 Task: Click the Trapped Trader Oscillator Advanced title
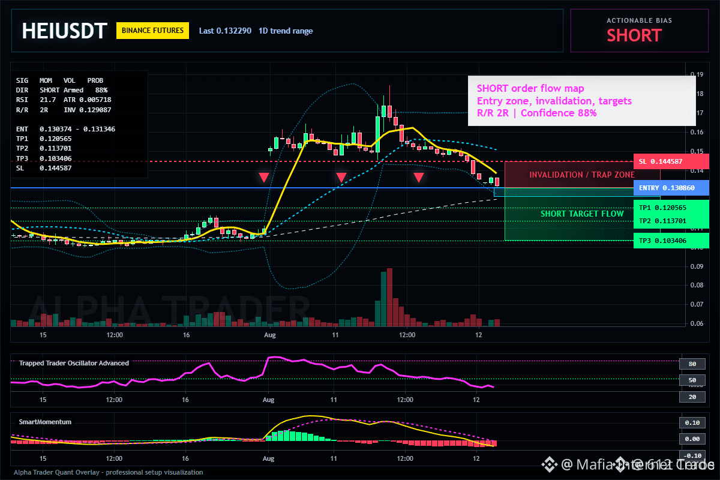click(x=74, y=363)
